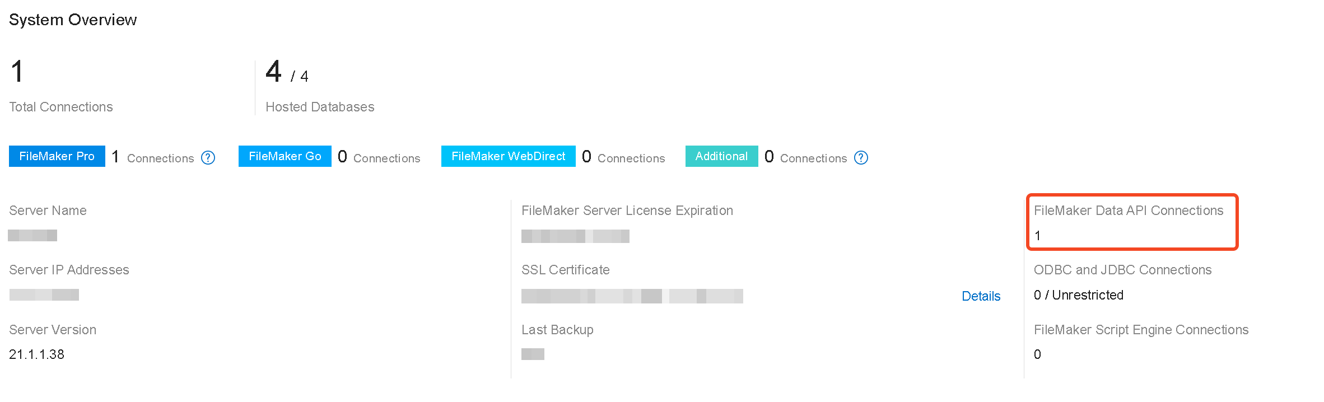Click the FileMaker Server License Expiration label
This screenshot has height=402, width=1324.
(x=627, y=211)
